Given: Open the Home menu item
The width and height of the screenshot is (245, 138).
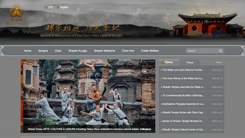Looking at the screenshot, I should click(x=28, y=51).
